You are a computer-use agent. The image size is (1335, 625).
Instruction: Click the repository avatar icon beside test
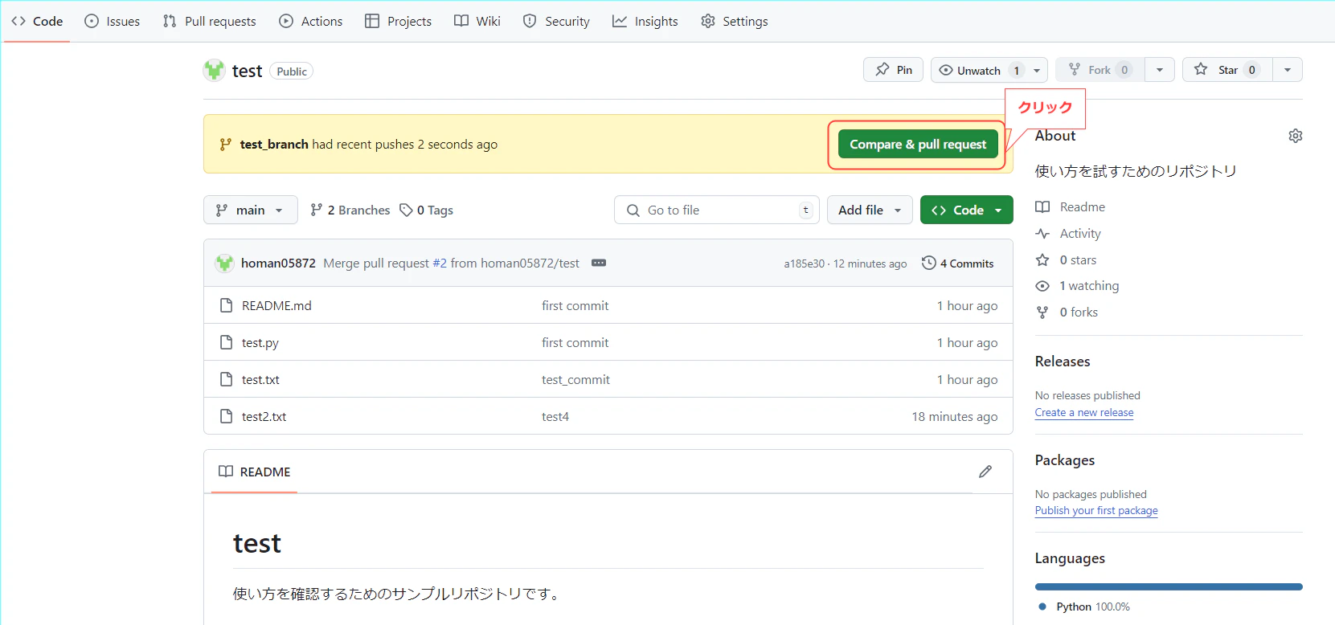[214, 71]
